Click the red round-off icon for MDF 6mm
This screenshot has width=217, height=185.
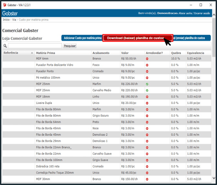[147, 59]
